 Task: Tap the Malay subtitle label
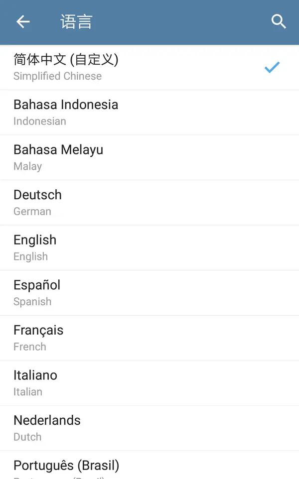[x=28, y=166]
